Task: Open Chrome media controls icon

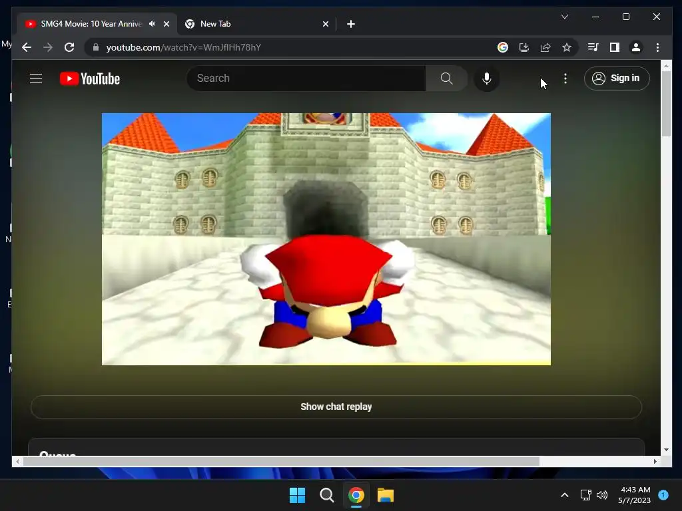Action: tap(593, 47)
